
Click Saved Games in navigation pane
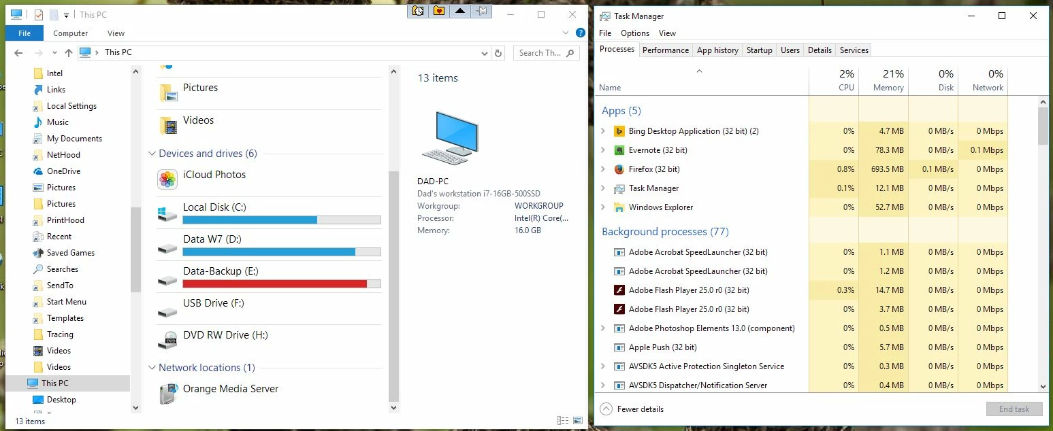pyautogui.click(x=70, y=253)
